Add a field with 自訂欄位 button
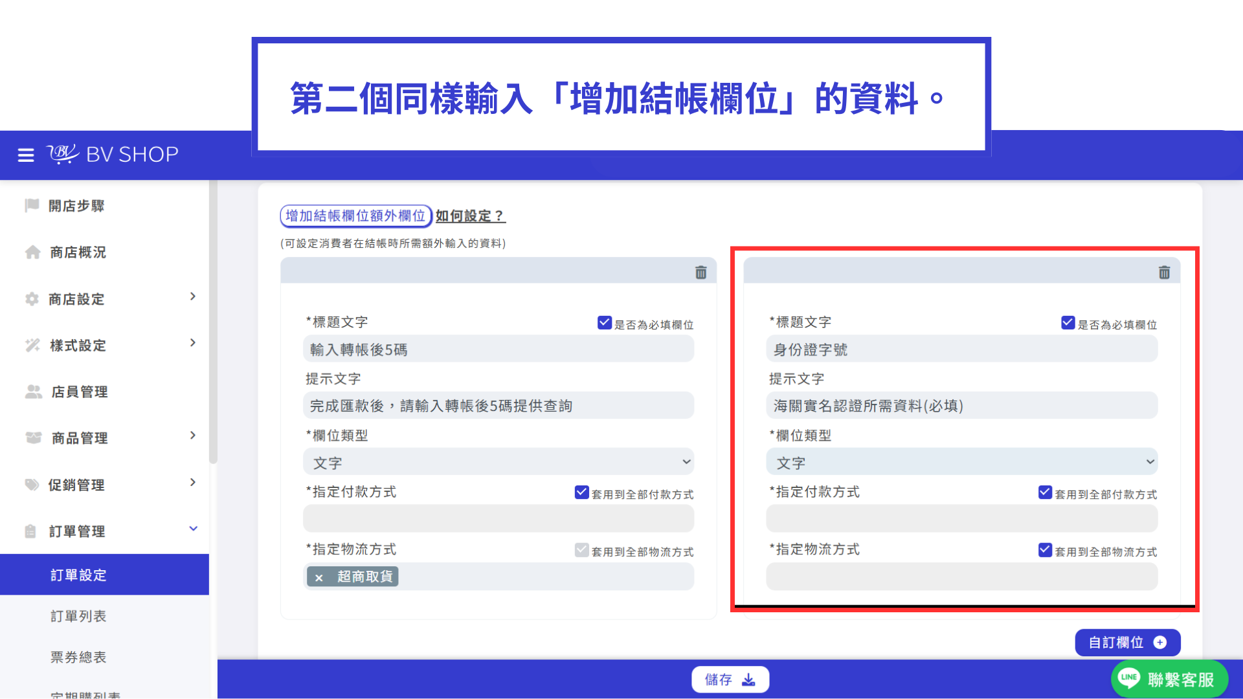1243x699 pixels. tap(1128, 643)
